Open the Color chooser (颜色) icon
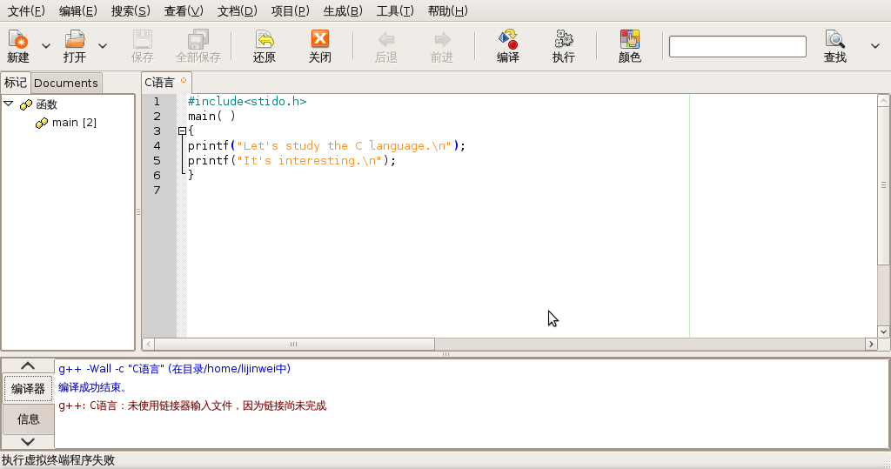891x469 pixels. coord(630,39)
